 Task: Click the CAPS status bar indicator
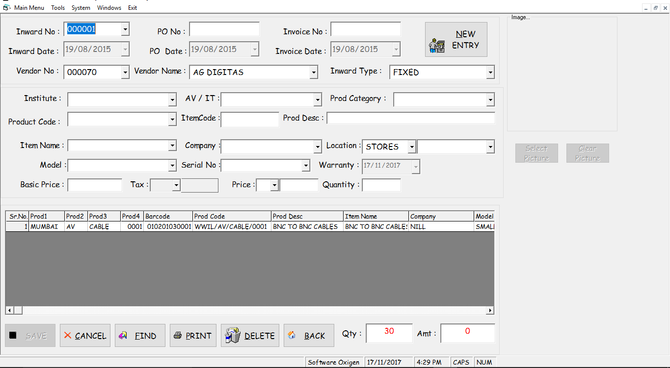tap(461, 363)
